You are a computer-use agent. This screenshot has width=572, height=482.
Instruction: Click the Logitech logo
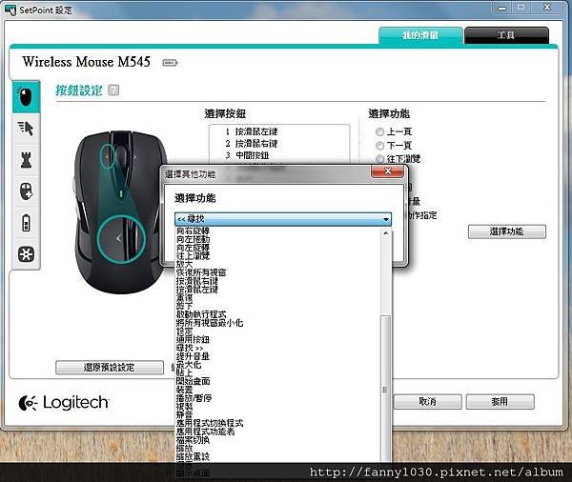[x=64, y=403]
